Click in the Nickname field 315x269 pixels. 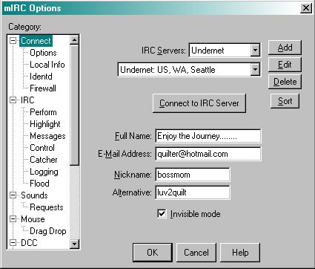pos(193,175)
